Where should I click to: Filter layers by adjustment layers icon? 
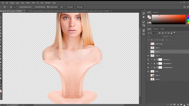[163, 33]
